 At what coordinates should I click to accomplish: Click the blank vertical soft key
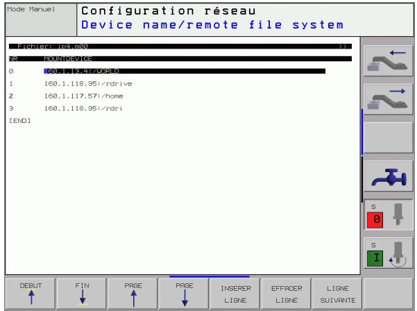[x=388, y=137]
